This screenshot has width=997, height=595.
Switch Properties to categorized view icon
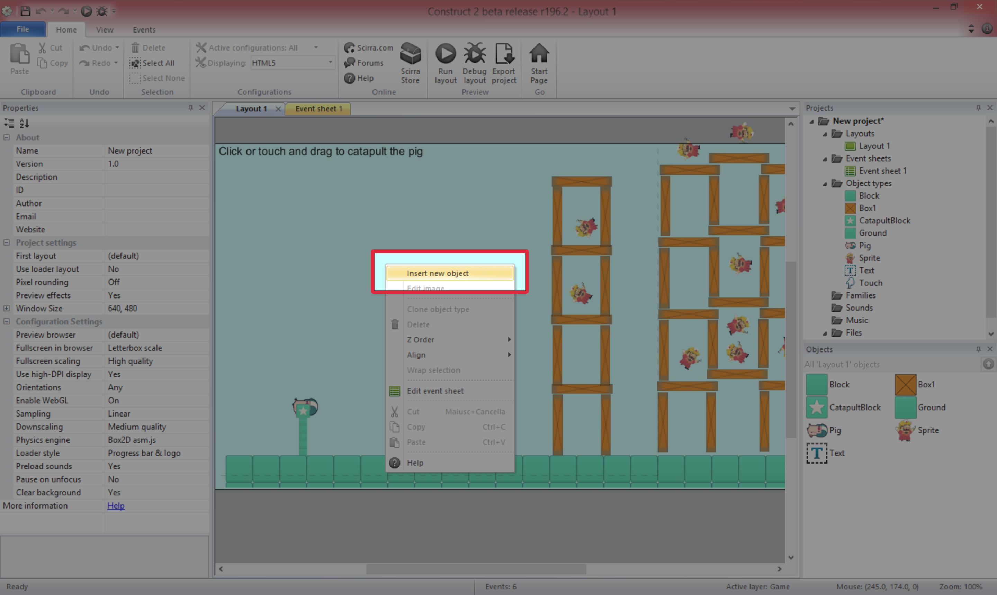click(x=9, y=123)
